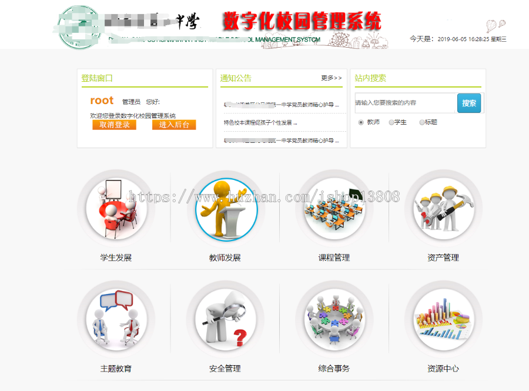Click the school emblem logo in header
This screenshot has height=391, width=529.
click(79, 27)
